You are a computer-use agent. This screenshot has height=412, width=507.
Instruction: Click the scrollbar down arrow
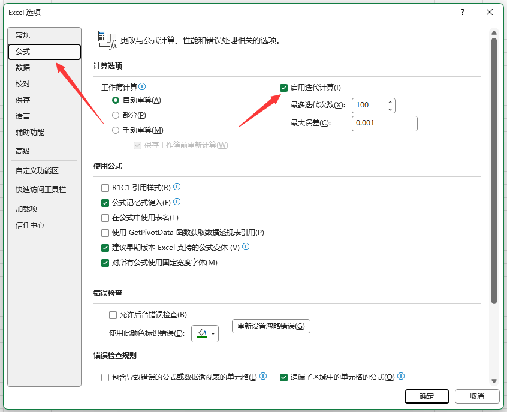click(494, 381)
